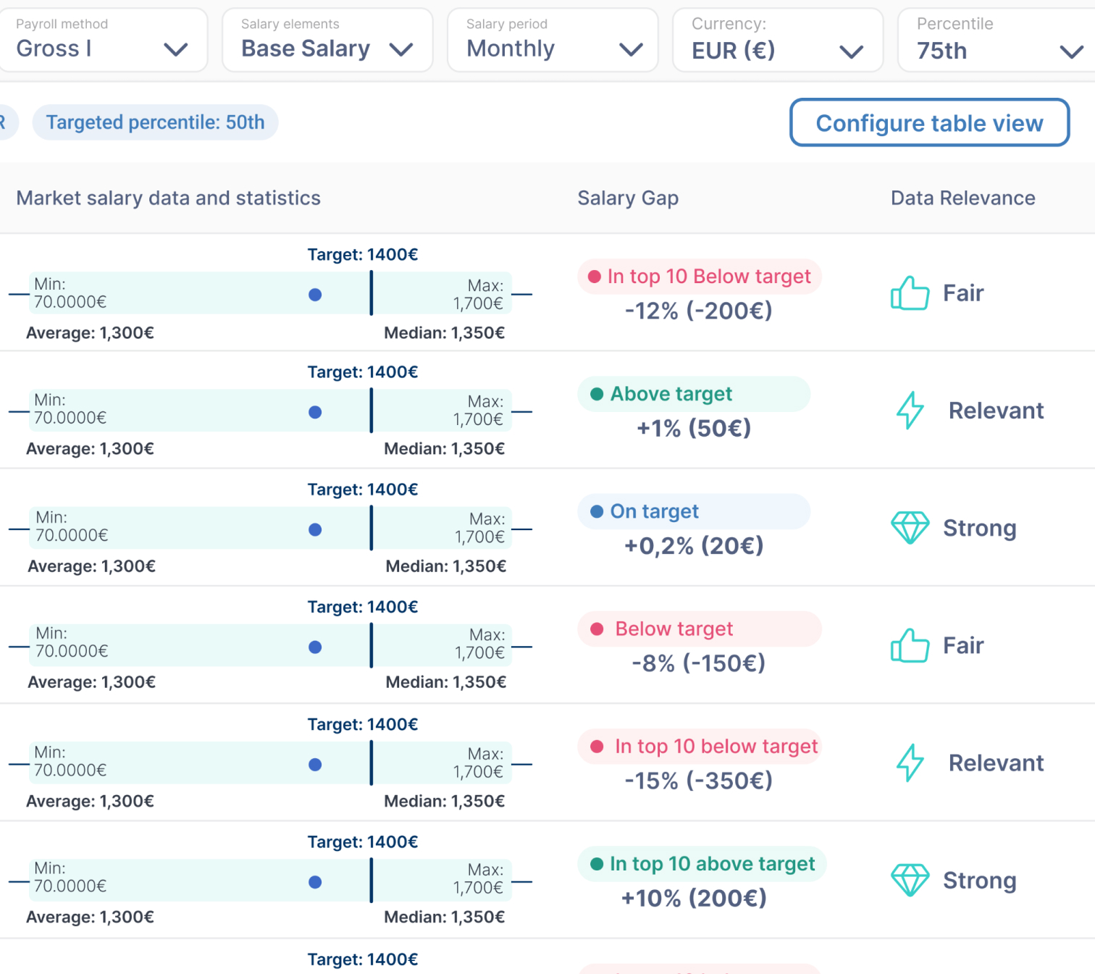Click the Data Relevance column header
Image resolution: width=1095 pixels, height=974 pixels.
click(962, 198)
